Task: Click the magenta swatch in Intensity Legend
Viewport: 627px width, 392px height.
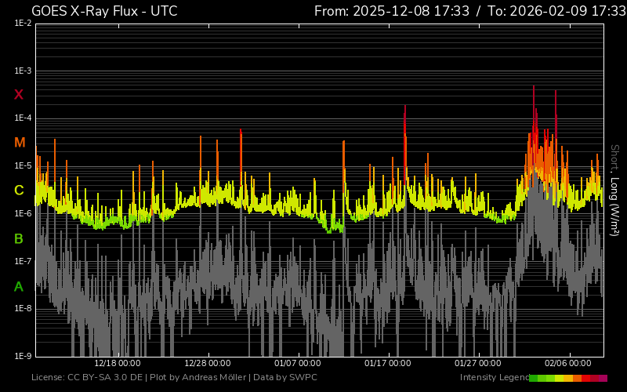Action: coord(603,378)
